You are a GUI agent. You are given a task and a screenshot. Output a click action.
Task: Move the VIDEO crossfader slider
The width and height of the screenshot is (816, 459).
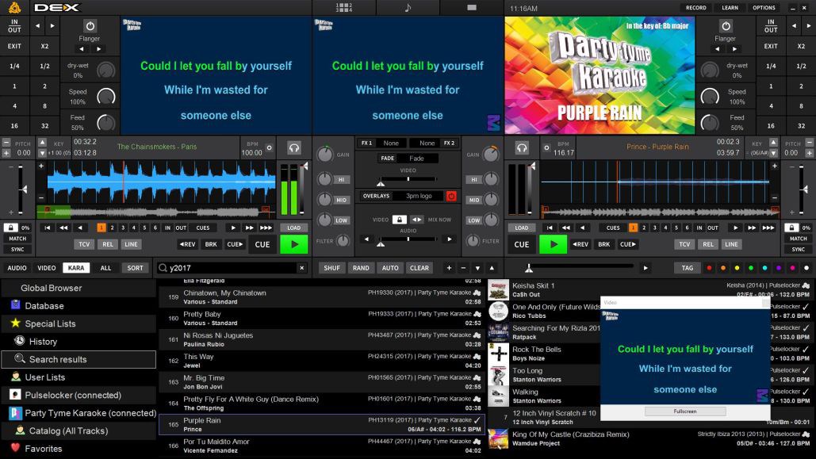(x=408, y=178)
